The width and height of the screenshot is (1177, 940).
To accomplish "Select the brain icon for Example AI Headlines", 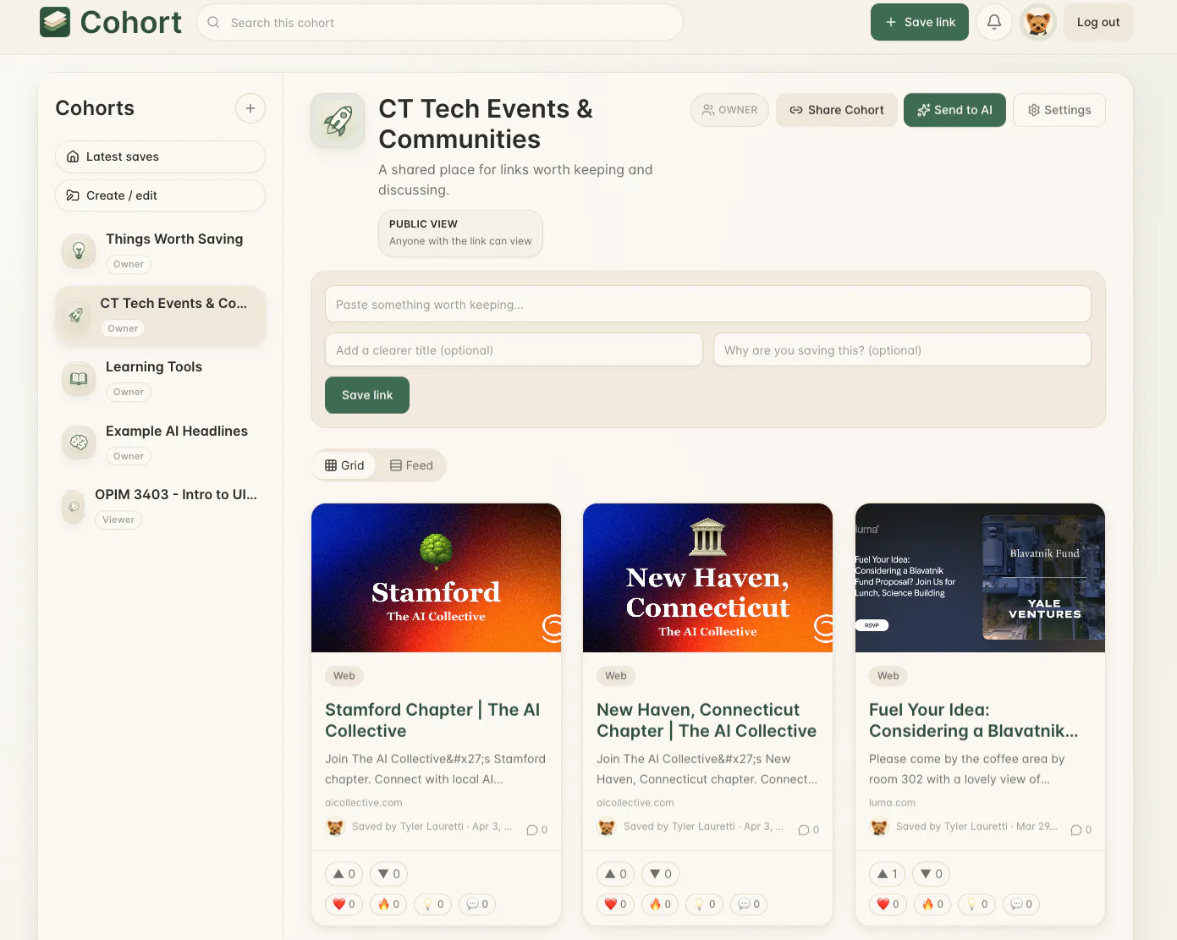I will 79,443.
